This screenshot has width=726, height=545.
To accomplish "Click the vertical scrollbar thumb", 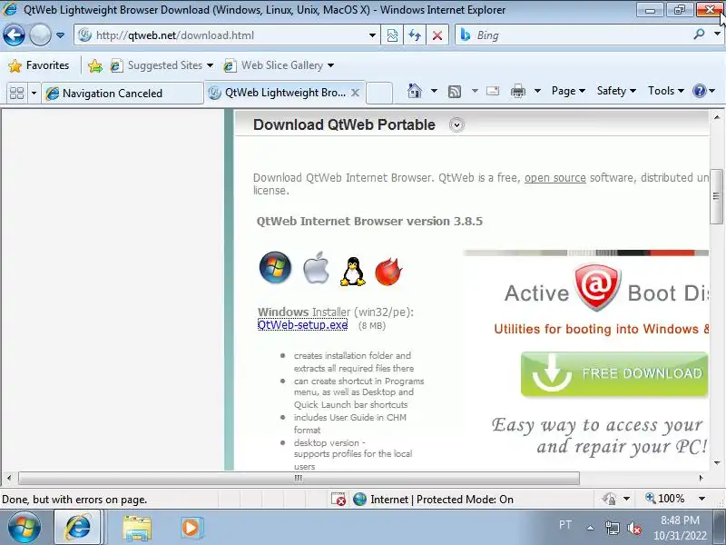I will point(716,196).
